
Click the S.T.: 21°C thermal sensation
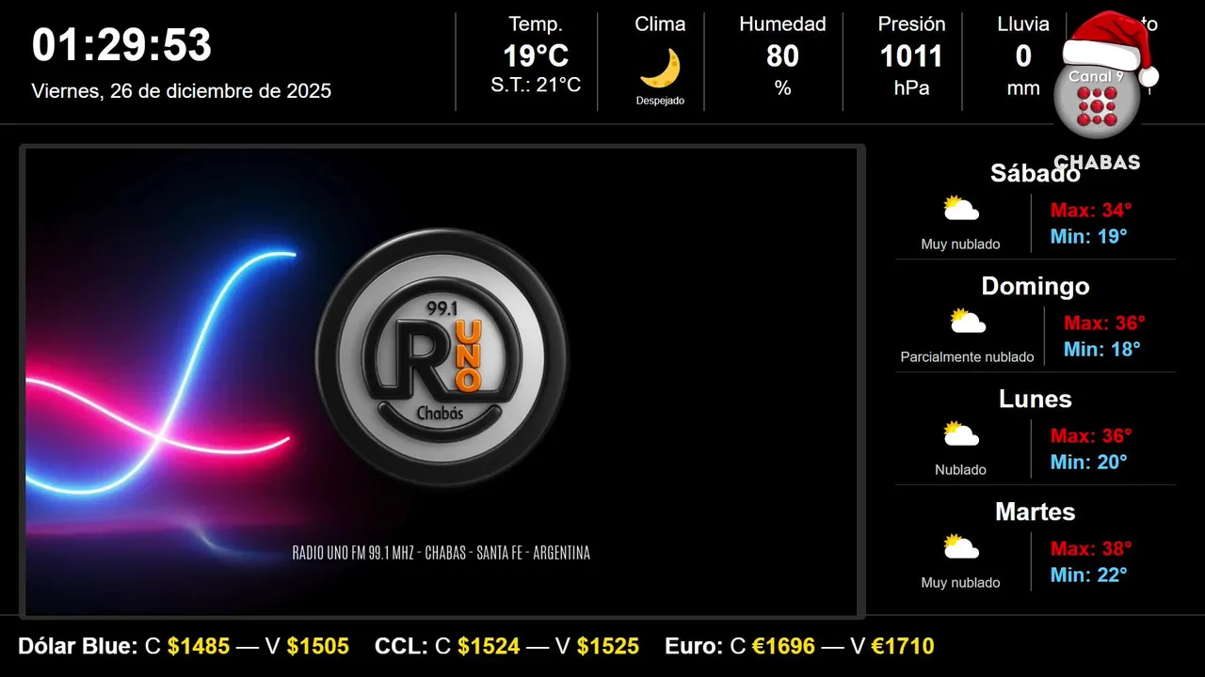[536, 86]
